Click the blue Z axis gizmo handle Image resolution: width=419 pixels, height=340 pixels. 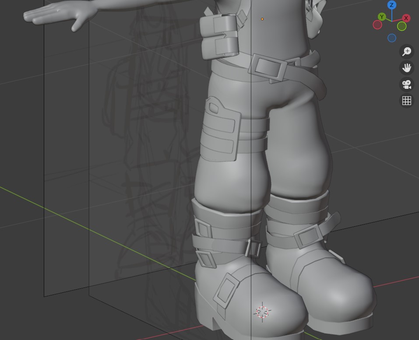(x=392, y=5)
